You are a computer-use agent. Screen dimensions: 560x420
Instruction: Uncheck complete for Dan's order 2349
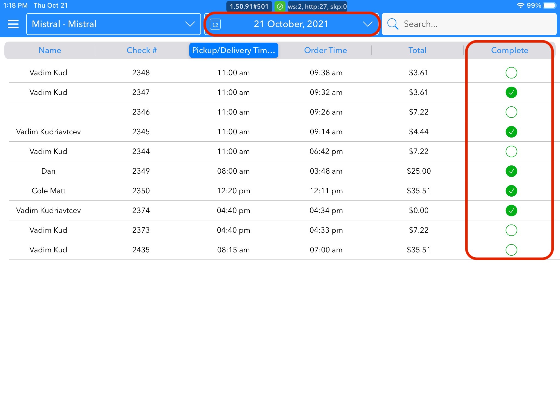pos(511,171)
